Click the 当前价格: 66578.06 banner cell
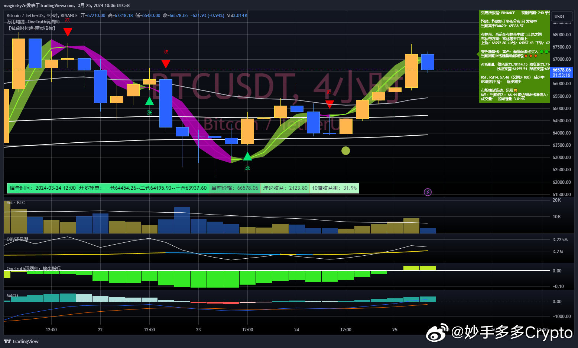Image resolution: width=578 pixels, height=348 pixels. coord(235,188)
